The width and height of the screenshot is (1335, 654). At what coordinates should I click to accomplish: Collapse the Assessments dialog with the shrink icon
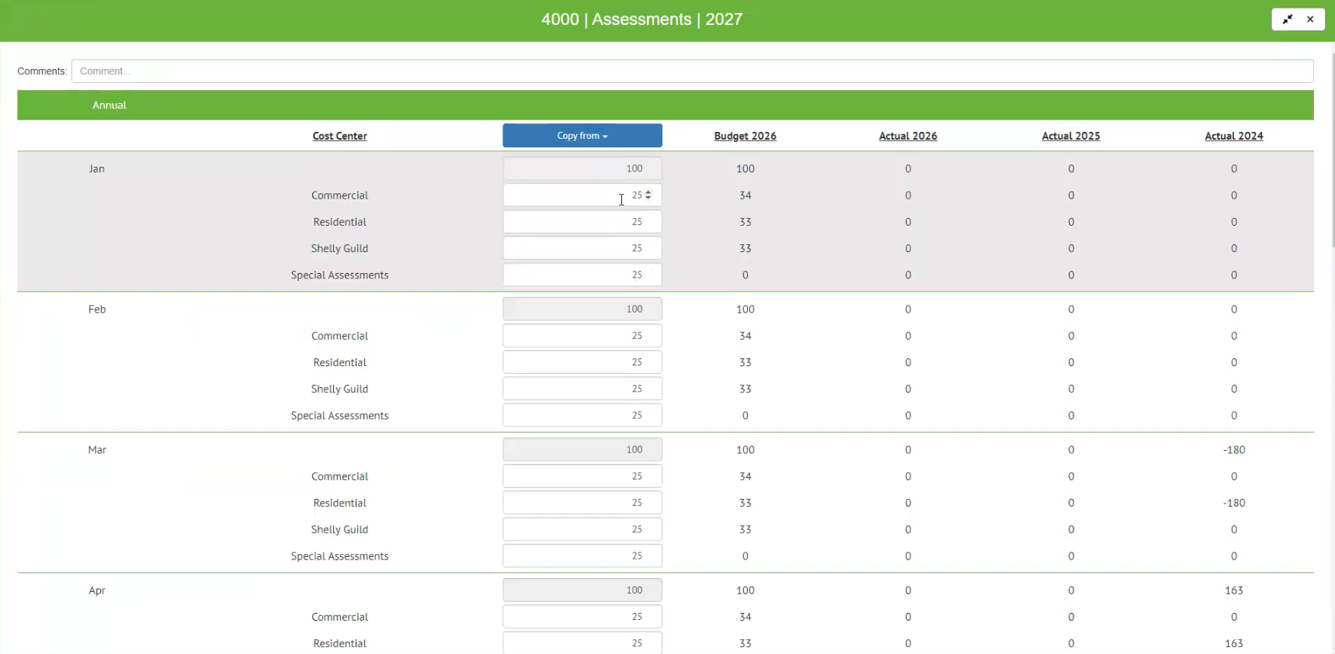click(x=1287, y=19)
